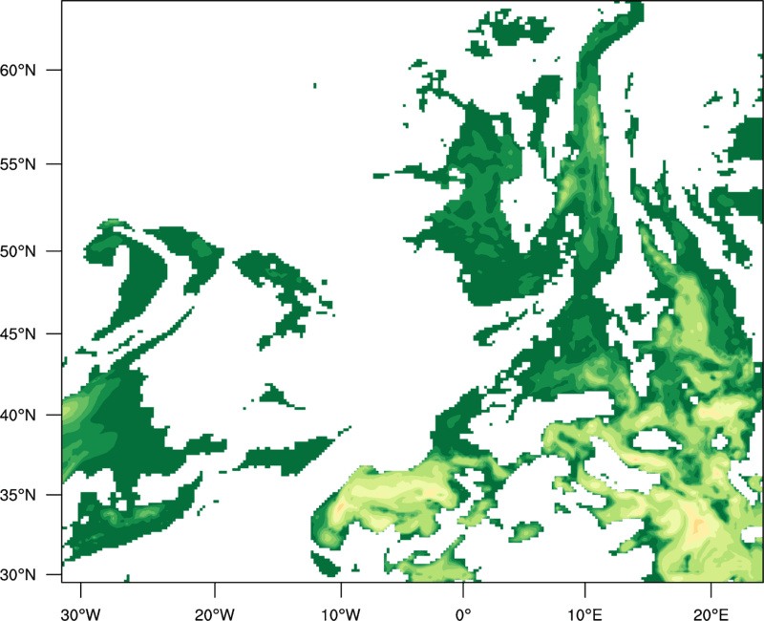Click the 30°W longitude label
The height and width of the screenshot is (621, 764).
tap(81, 614)
